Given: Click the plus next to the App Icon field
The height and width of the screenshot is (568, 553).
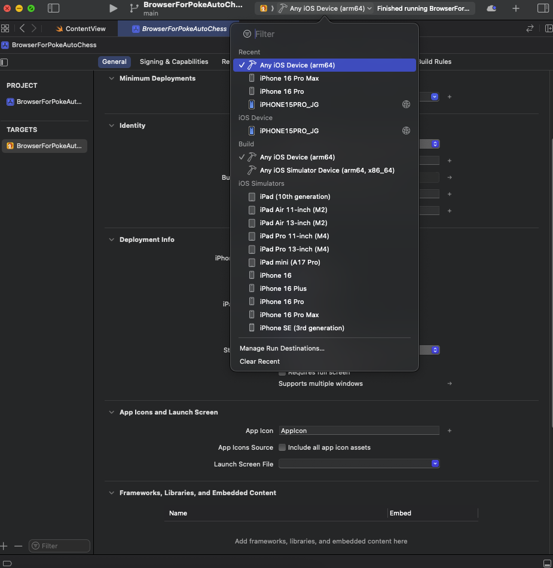Looking at the screenshot, I should tap(450, 431).
